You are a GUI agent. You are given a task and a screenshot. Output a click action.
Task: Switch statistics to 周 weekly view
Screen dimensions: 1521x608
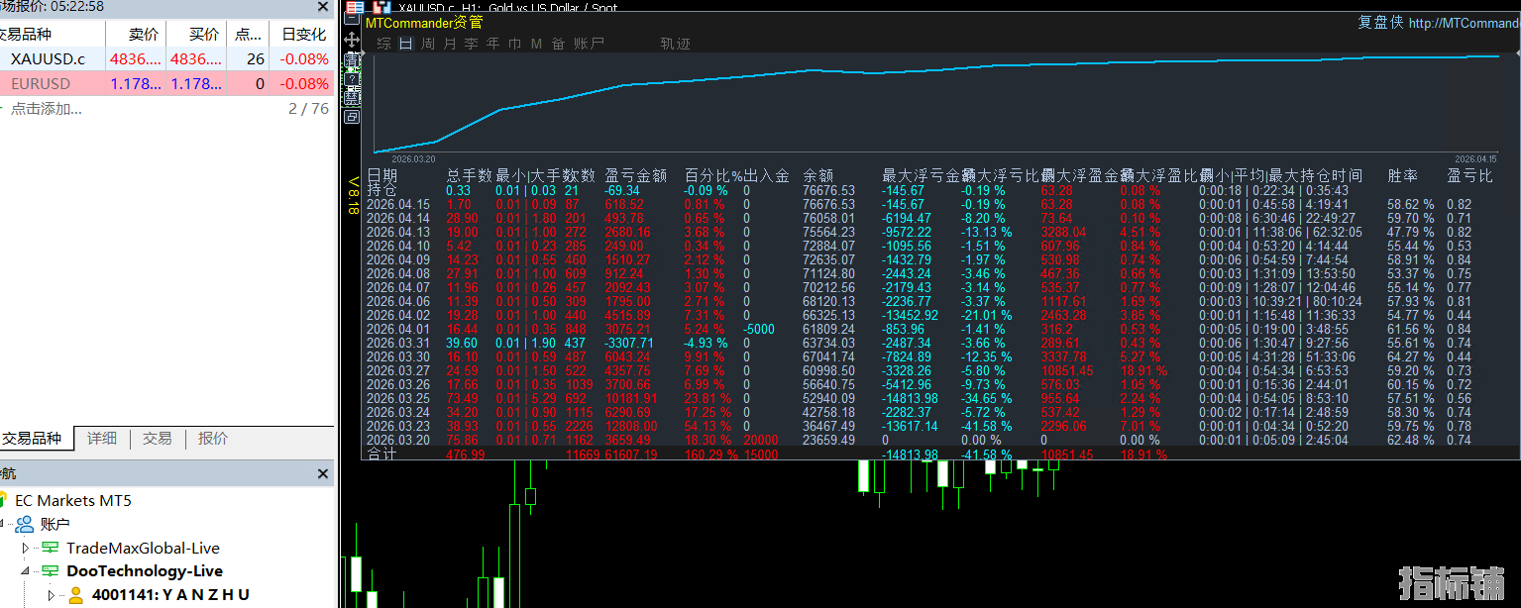(427, 44)
